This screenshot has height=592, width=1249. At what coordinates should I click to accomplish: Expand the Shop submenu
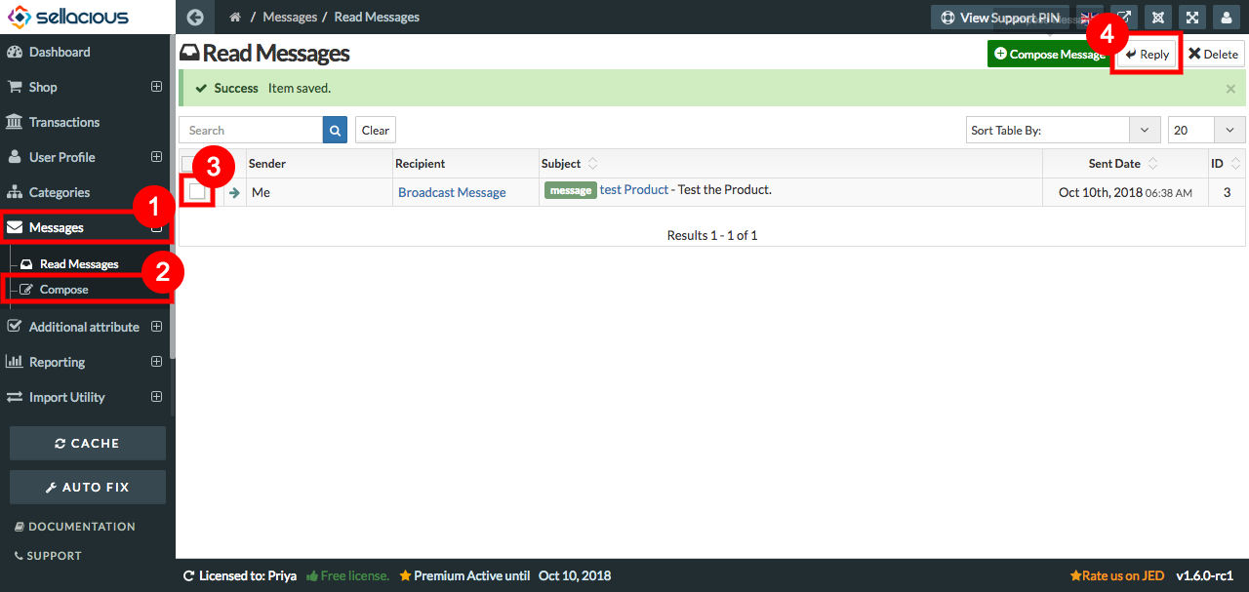156,87
